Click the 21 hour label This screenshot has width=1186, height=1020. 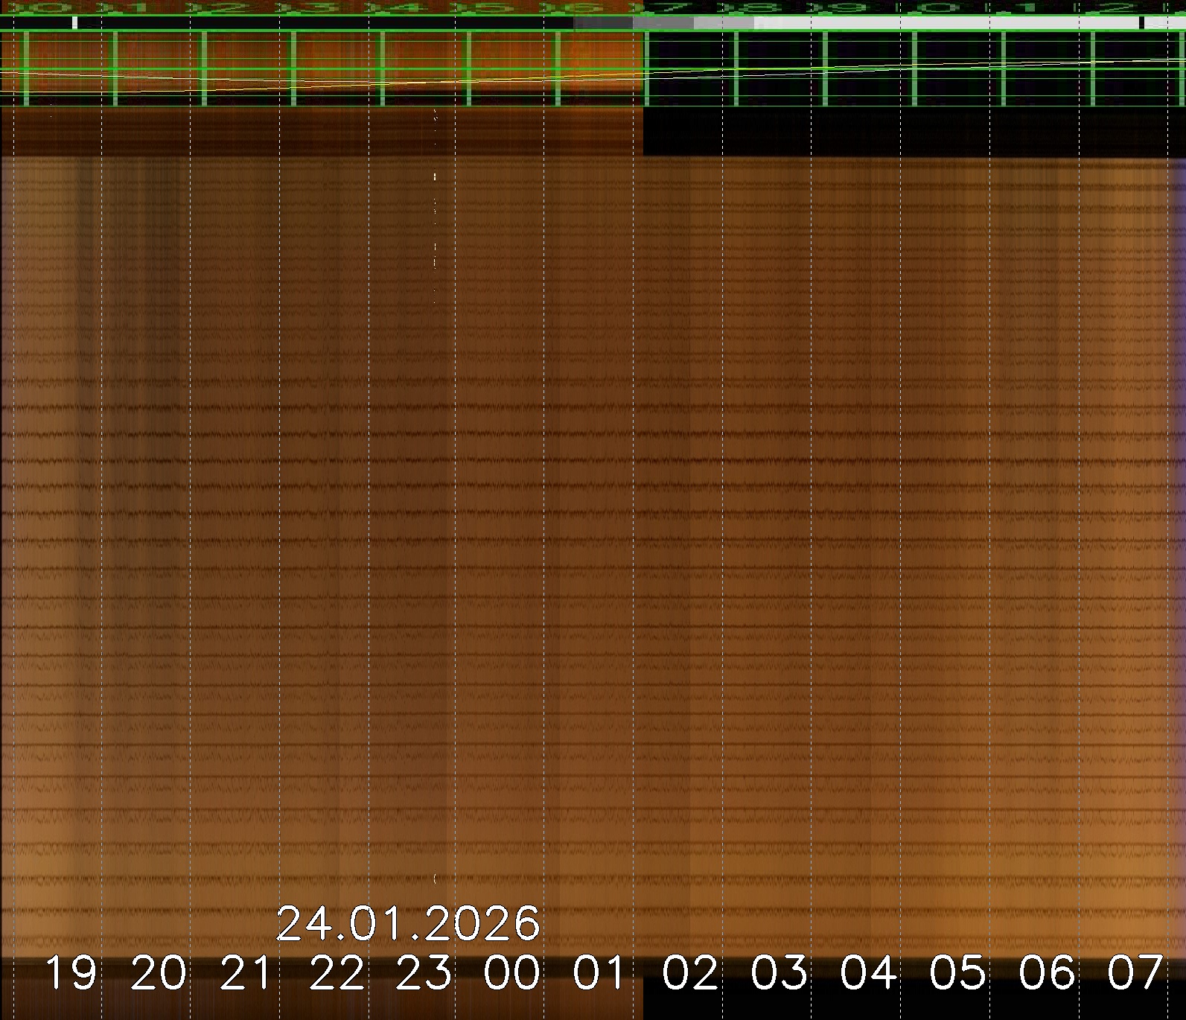pos(247,973)
